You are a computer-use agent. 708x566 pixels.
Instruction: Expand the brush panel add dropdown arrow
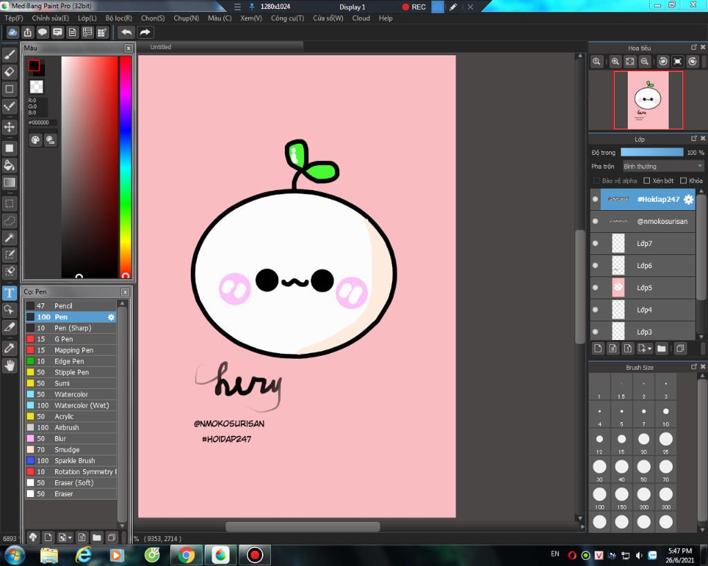pos(70,538)
